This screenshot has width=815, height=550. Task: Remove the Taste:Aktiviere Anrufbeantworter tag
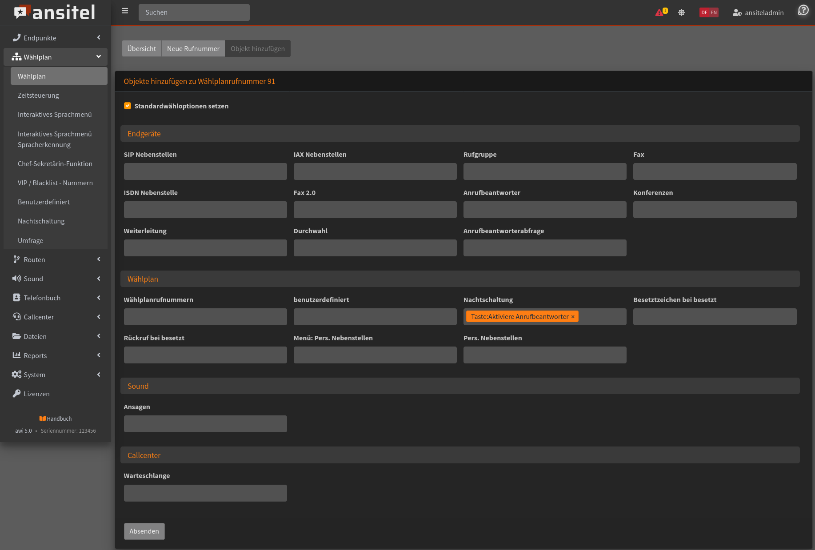[x=573, y=317]
